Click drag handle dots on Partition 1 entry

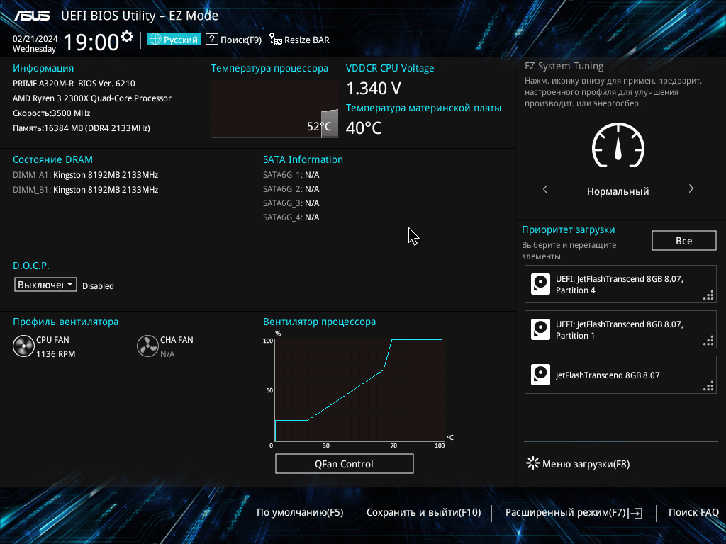tap(708, 341)
